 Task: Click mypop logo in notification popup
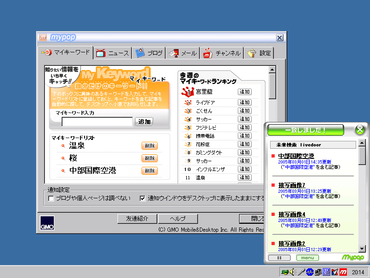[x=353, y=257]
